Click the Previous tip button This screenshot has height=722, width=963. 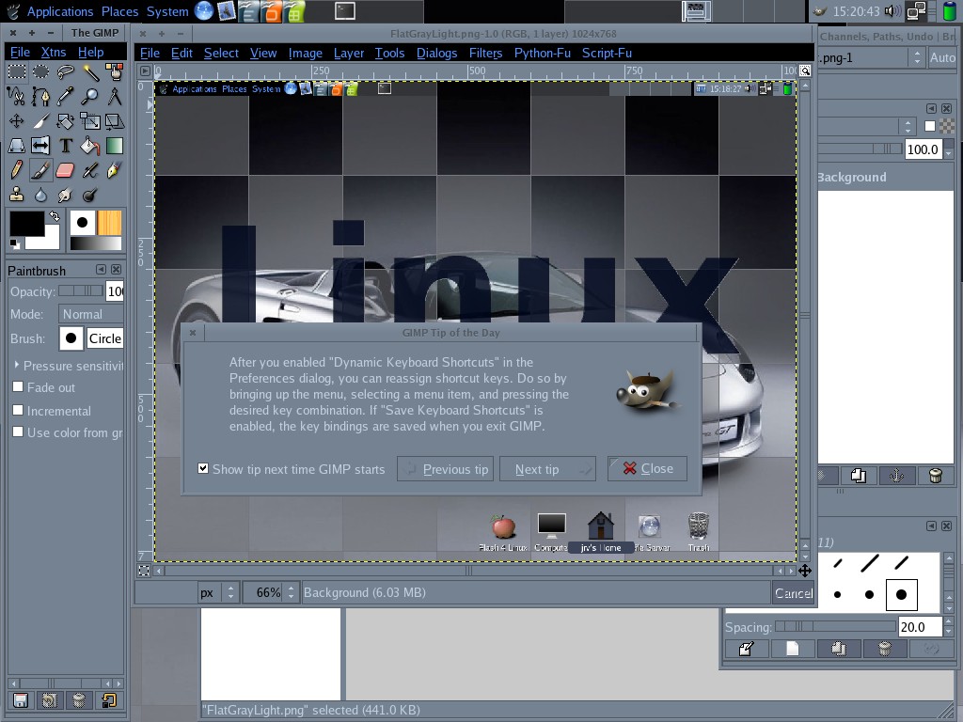pyautogui.click(x=445, y=469)
